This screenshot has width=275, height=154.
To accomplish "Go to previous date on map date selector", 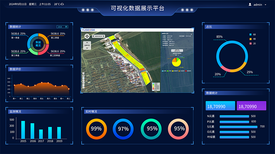I will 93,36.
